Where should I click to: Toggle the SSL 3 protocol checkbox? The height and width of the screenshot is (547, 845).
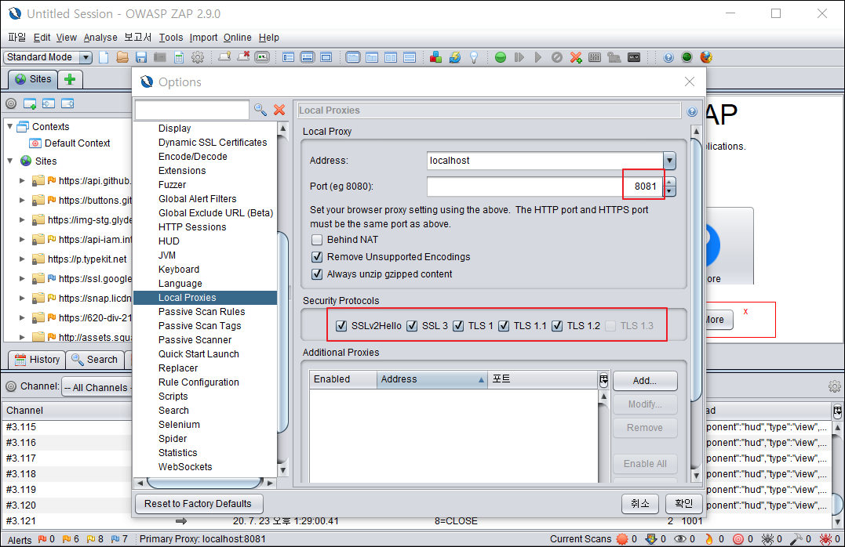click(x=412, y=326)
